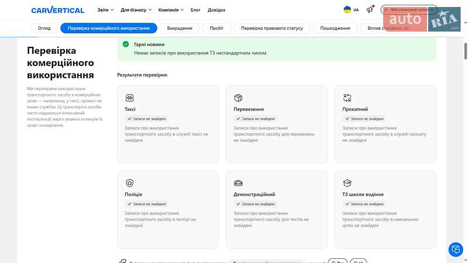Change language via the UA flag selector
Image resolution: width=468 pixels, height=263 pixels.
coord(352,10)
